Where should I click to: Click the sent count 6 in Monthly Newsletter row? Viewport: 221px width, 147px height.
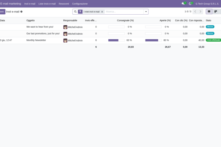click(96, 40)
